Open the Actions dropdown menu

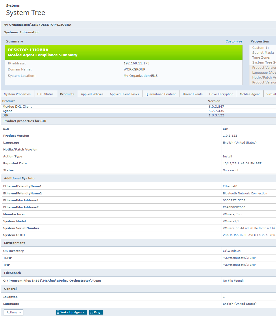13,312
